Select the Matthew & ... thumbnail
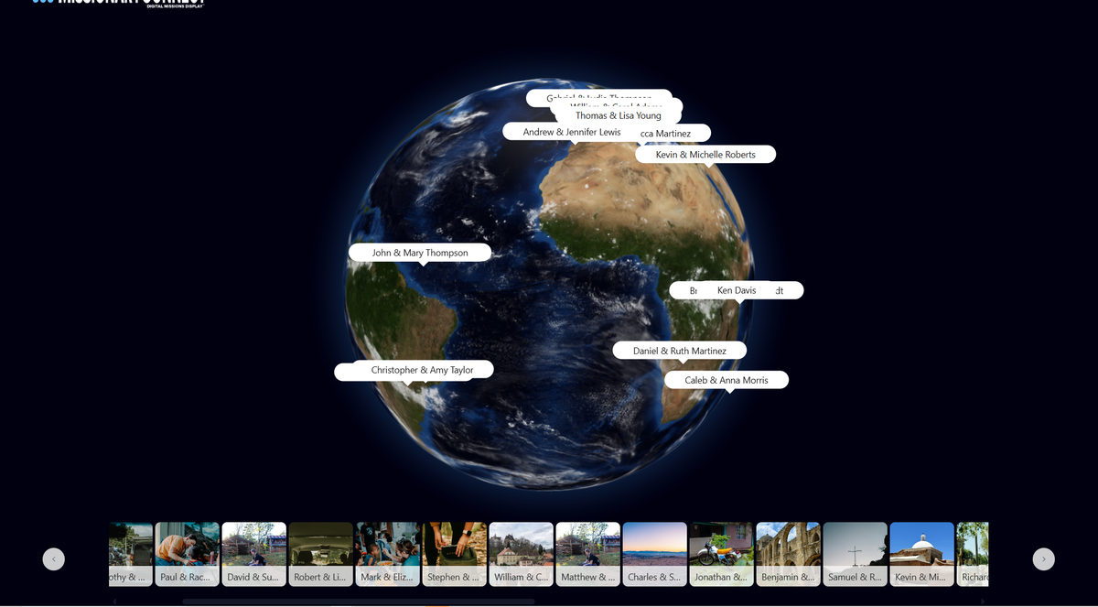1098x607 pixels. click(x=588, y=554)
